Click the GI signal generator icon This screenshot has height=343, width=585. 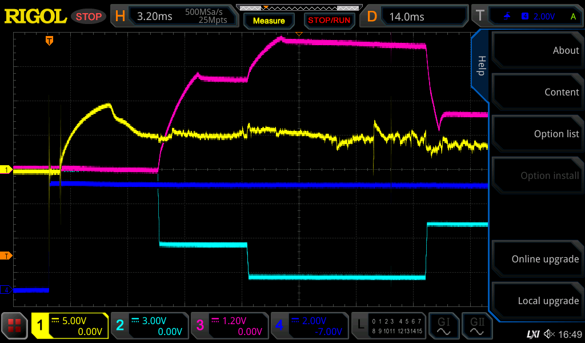coord(444,326)
